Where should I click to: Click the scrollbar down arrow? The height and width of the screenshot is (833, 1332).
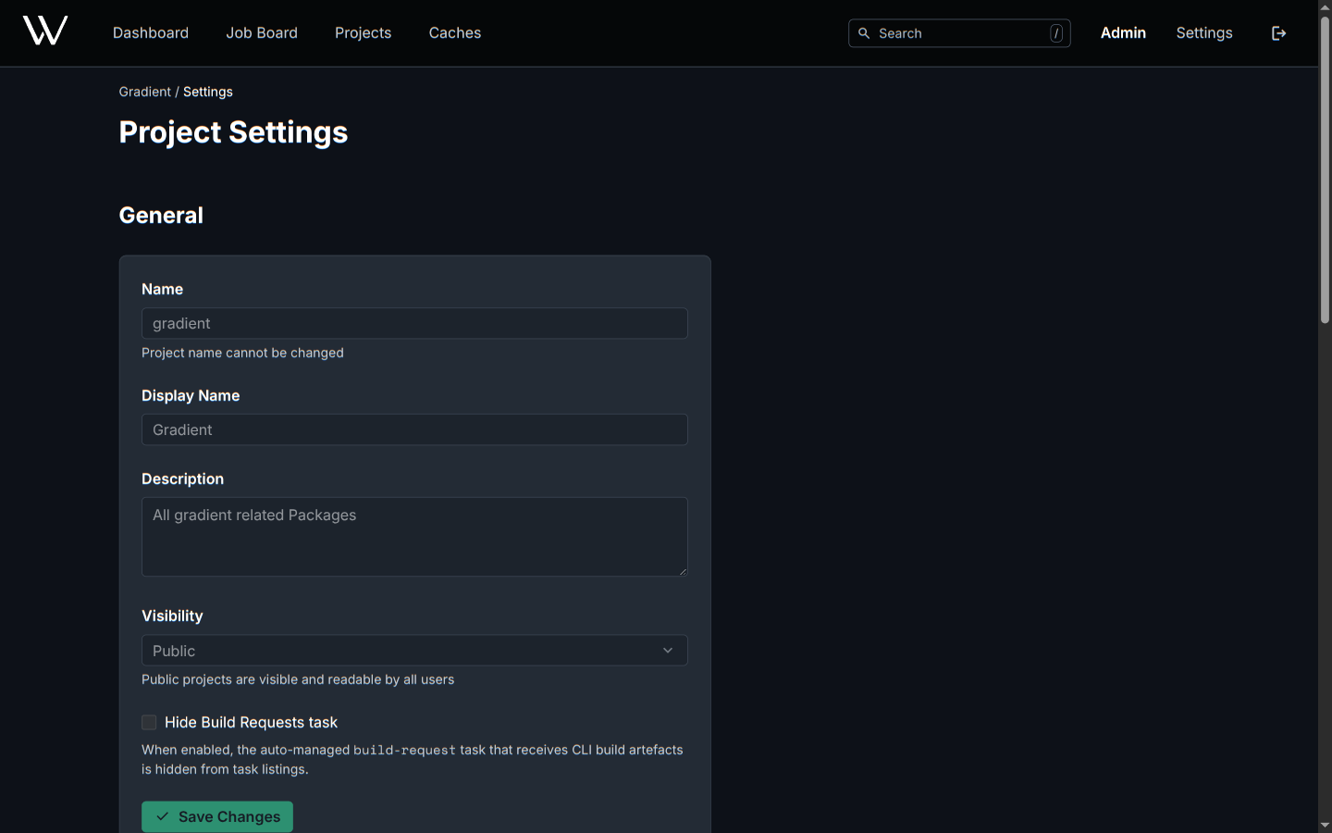[x=1325, y=825]
